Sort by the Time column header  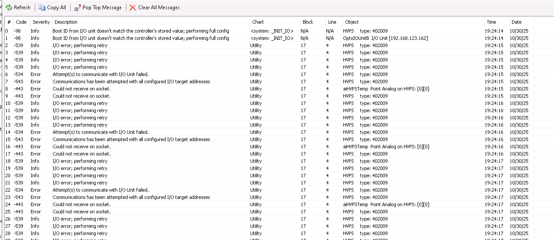click(x=491, y=22)
